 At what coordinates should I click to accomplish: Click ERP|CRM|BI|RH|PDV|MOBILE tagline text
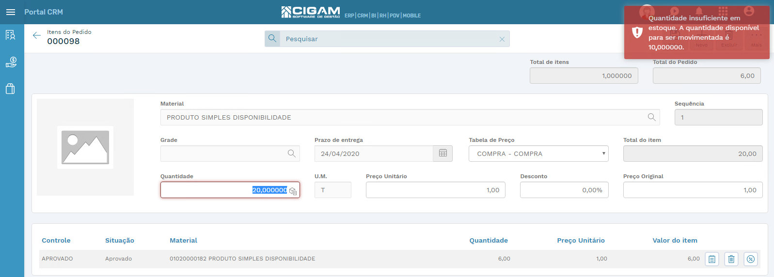click(x=382, y=15)
